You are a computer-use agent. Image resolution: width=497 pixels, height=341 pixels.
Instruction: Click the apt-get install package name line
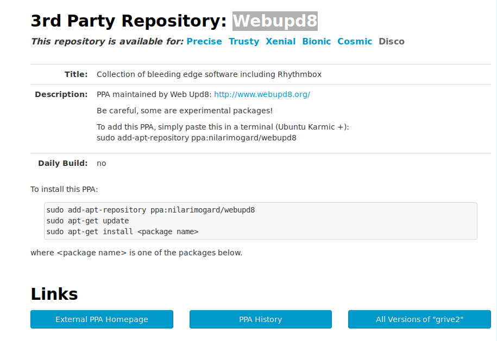tap(122, 231)
